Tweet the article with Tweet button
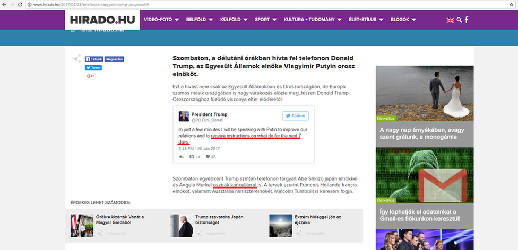The image size is (518, 250). (x=93, y=68)
